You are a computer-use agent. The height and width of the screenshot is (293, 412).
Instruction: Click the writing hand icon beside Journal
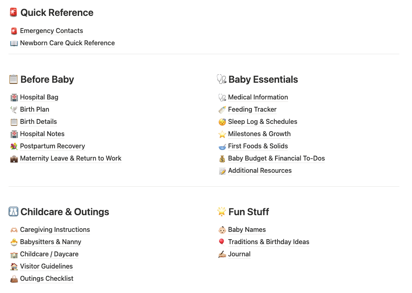pyautogui.click(x=222, y=254)
